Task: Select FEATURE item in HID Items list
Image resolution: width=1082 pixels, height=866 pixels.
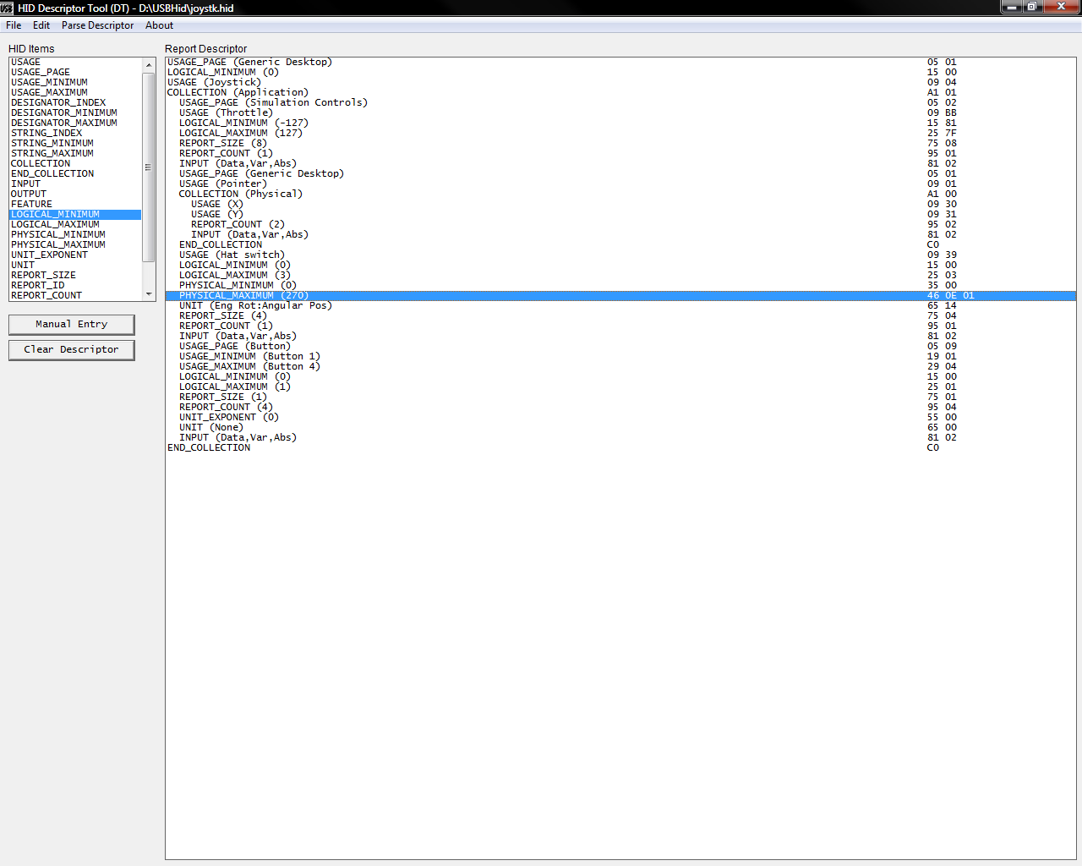Action: coord(31,205)
